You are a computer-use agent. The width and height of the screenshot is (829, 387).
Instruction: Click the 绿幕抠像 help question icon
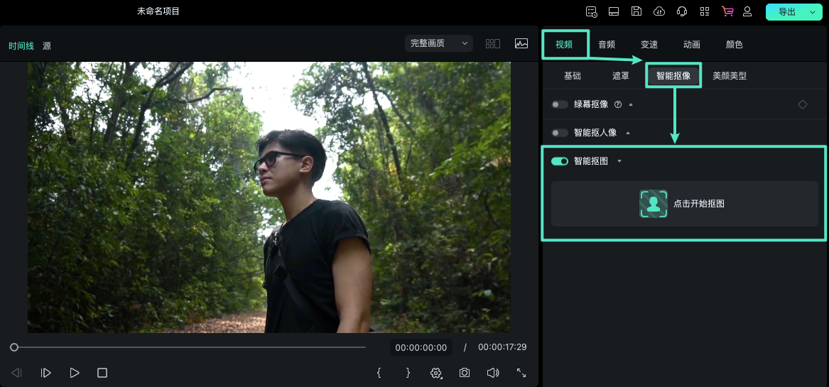[x=618, y=104]
